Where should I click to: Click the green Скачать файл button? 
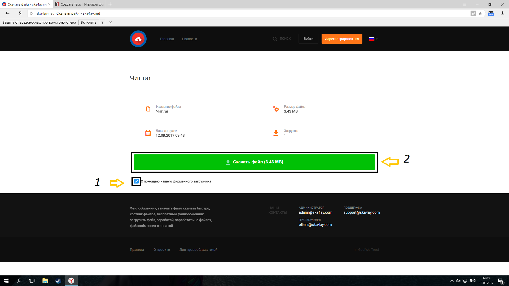coord(254,162)
